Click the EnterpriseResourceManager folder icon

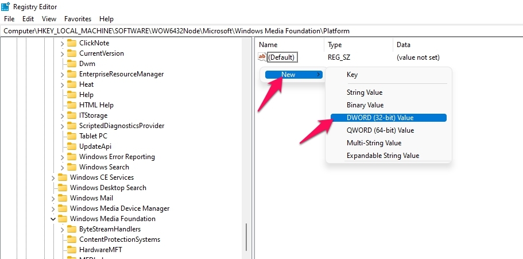(x=72, y=74)
